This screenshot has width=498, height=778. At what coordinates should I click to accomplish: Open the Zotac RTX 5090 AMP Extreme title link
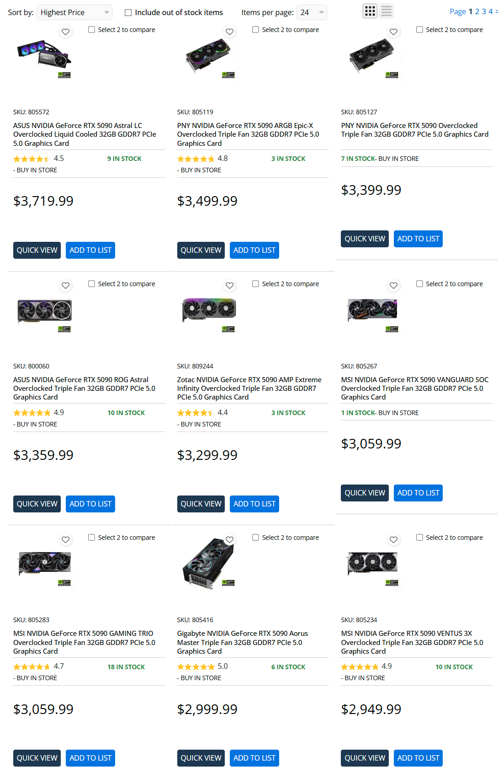(249, 389)
